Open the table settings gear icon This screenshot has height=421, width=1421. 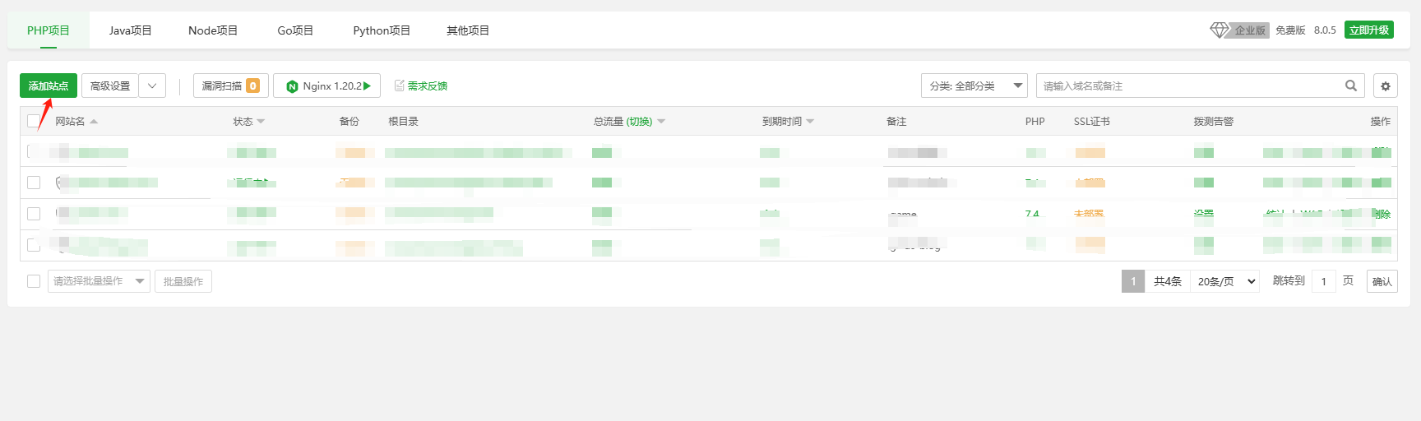click(1386, 86)
